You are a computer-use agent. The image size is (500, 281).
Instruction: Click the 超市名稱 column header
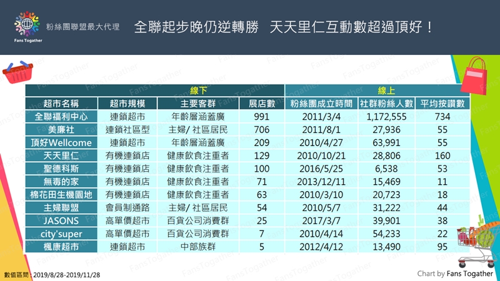click(x=61, y=104)
